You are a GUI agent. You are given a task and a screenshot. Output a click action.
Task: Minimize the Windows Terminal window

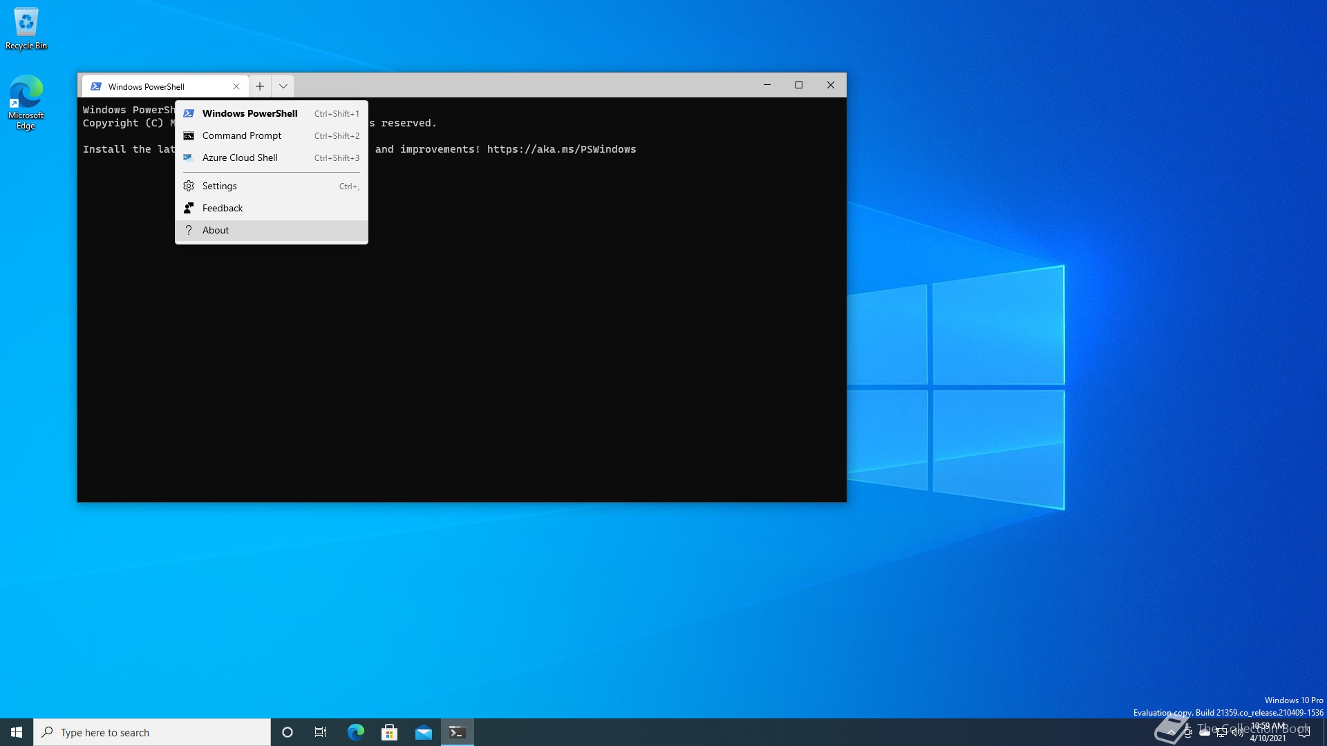pos(766,85)
